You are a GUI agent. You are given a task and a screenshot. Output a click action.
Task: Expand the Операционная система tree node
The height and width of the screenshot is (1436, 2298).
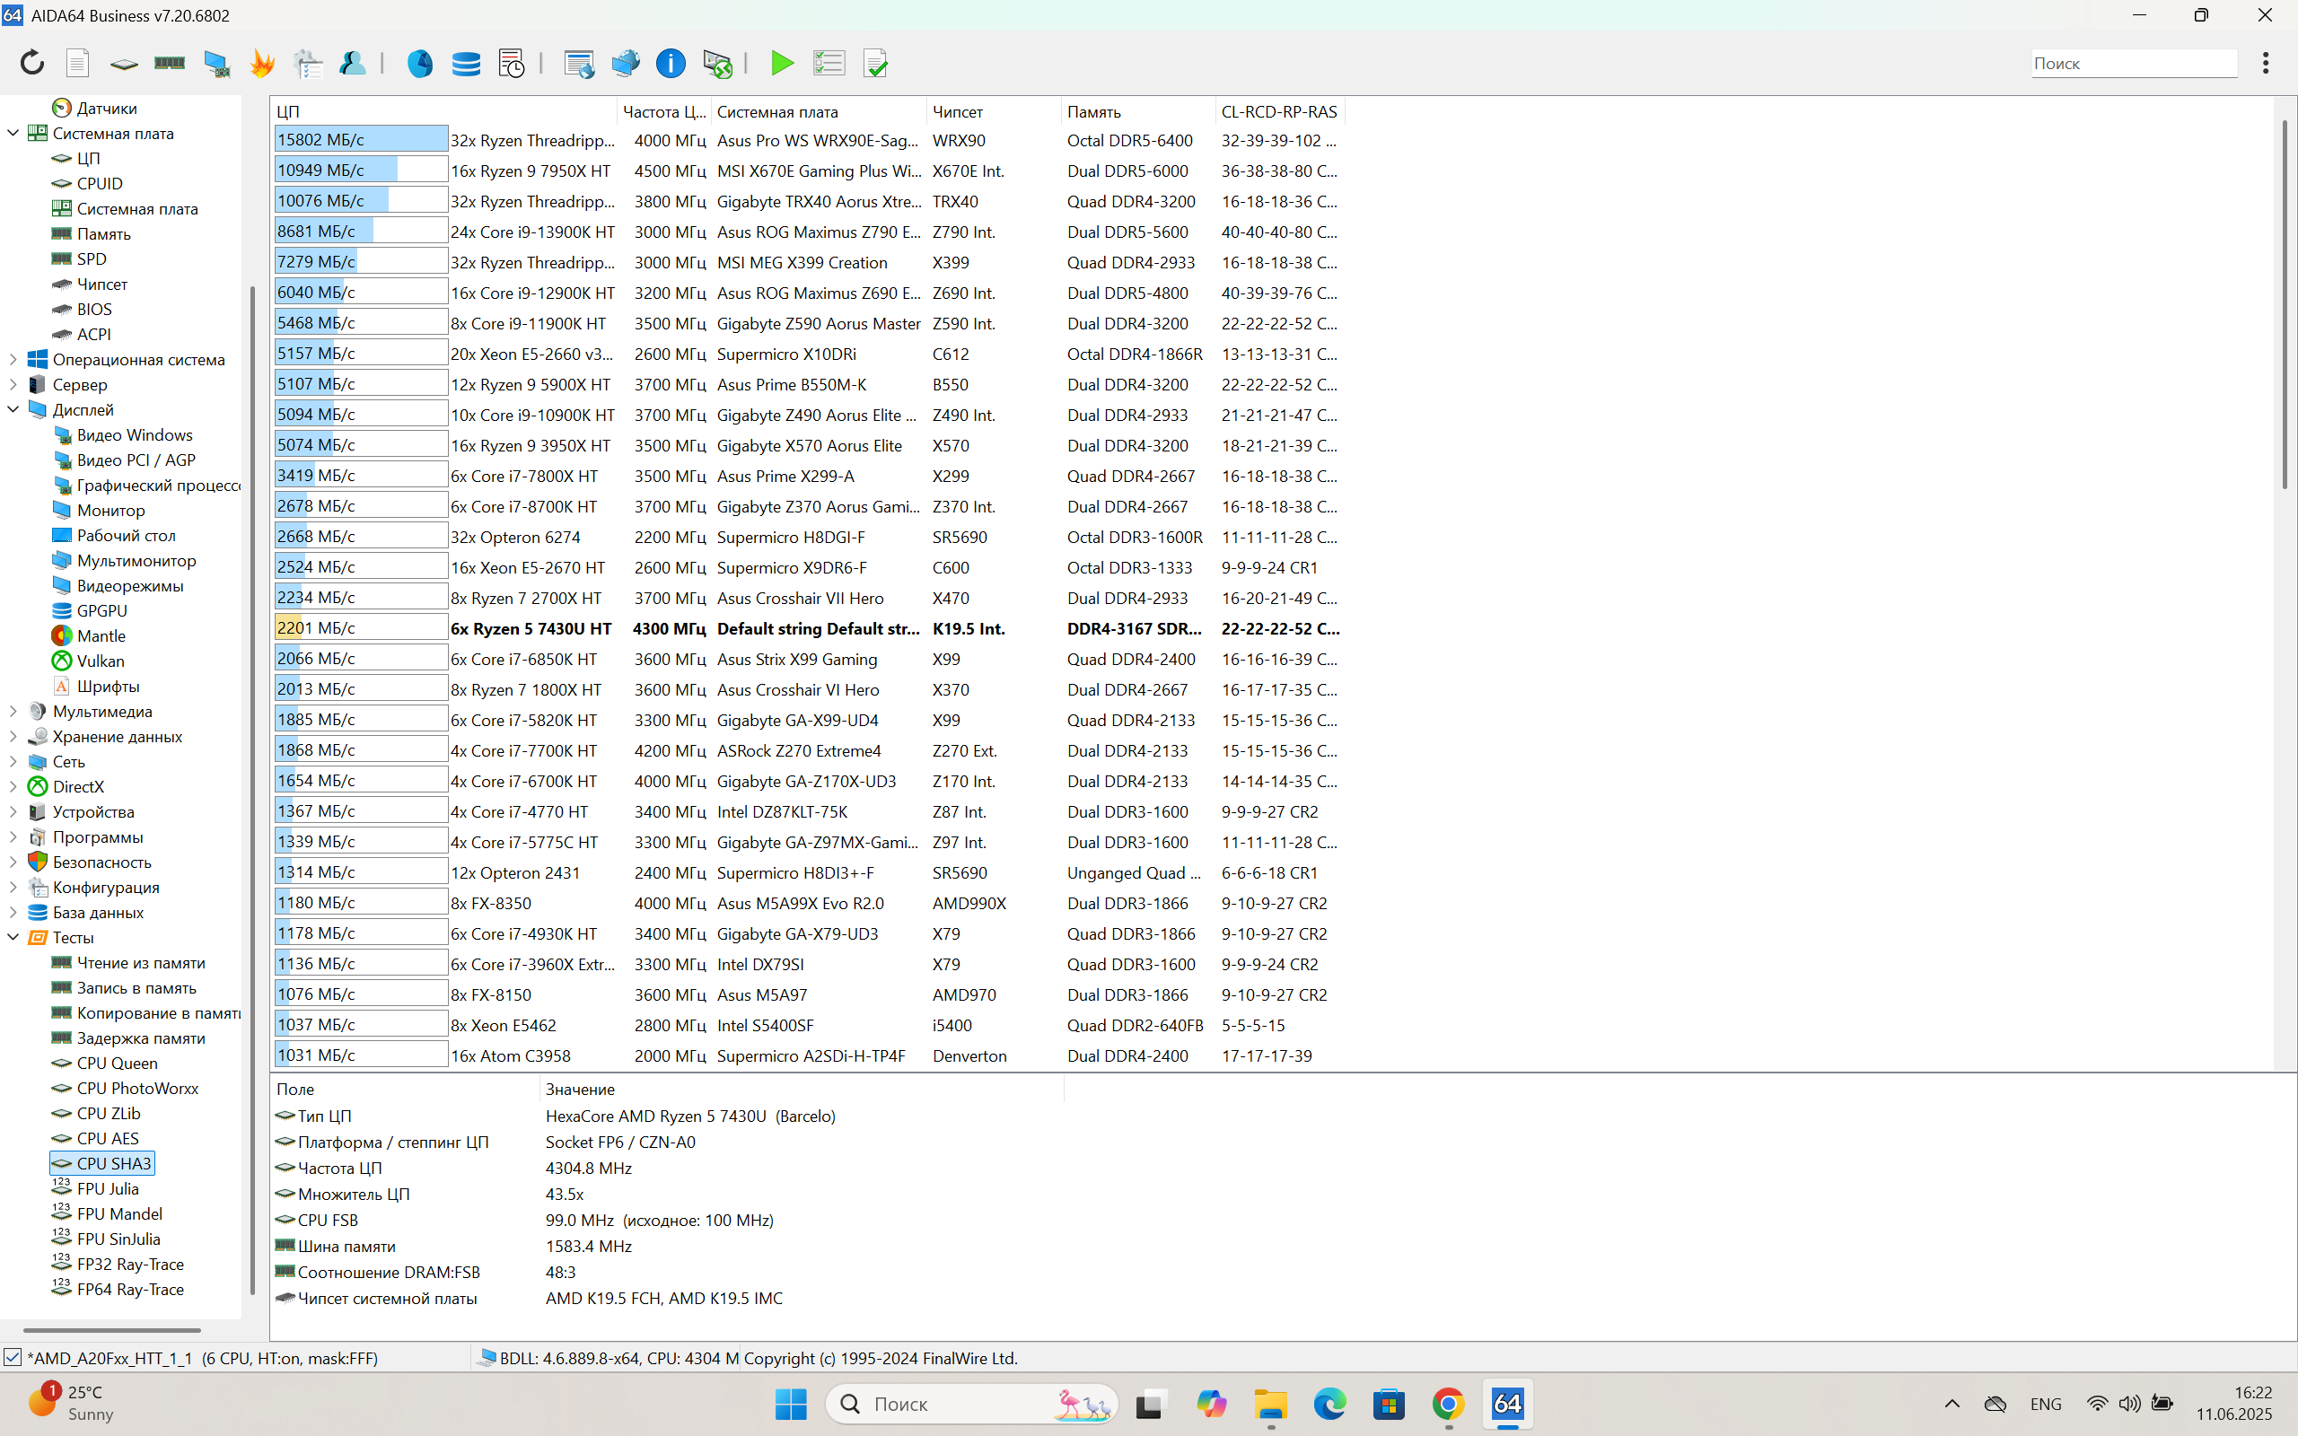13,360
